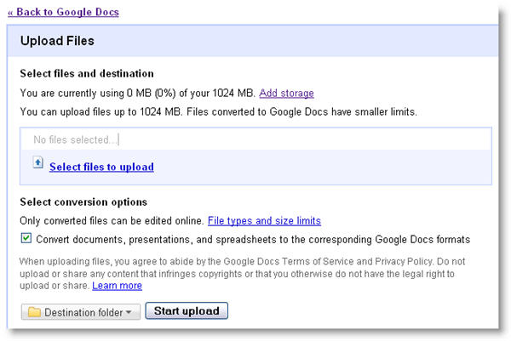Toggle the Convert documents checkbox
This screenshot has width=511, height=341.
click(x=26, y=239)
